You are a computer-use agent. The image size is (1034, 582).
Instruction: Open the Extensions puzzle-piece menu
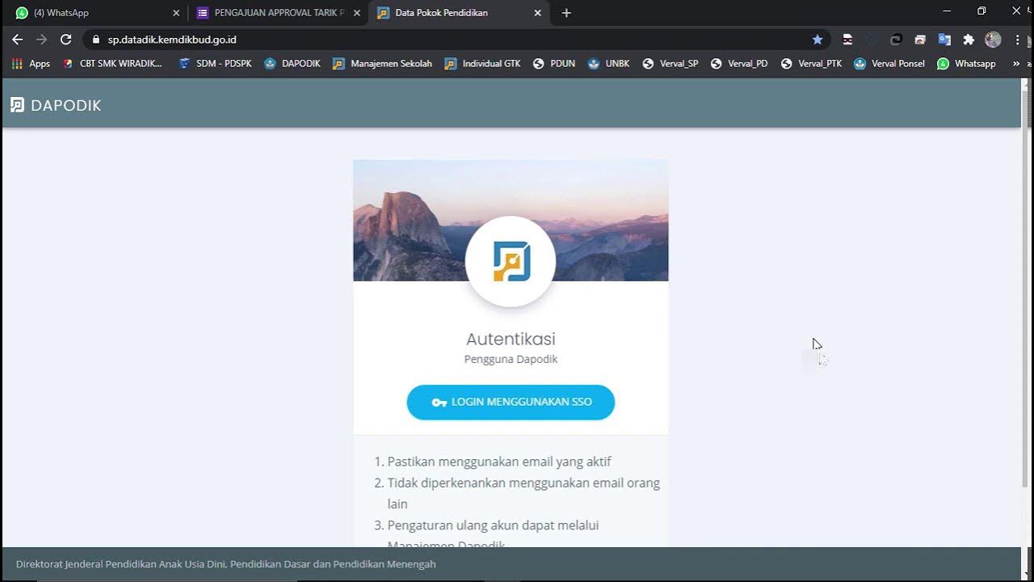click(969, 39)
